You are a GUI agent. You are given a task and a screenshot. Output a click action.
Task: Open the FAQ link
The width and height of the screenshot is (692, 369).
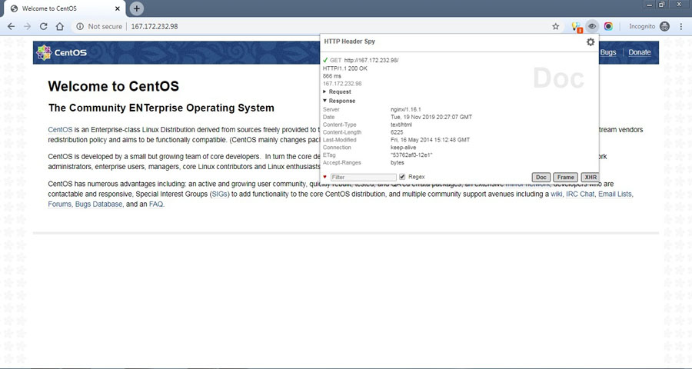pyautogui.click(x=156, y=204)
